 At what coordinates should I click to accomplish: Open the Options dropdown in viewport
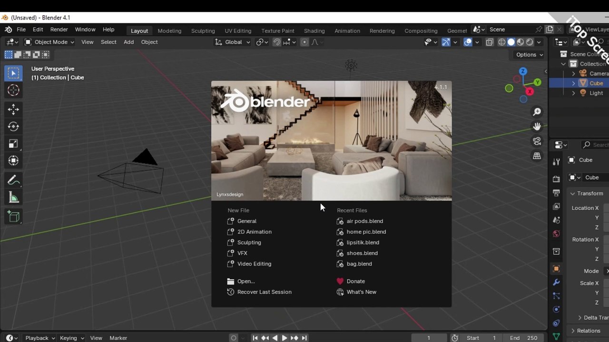click(x=530, y=55)
